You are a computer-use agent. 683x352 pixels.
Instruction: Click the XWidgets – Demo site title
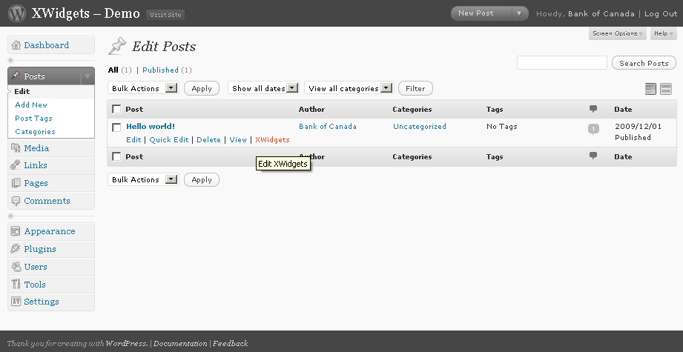85,13
